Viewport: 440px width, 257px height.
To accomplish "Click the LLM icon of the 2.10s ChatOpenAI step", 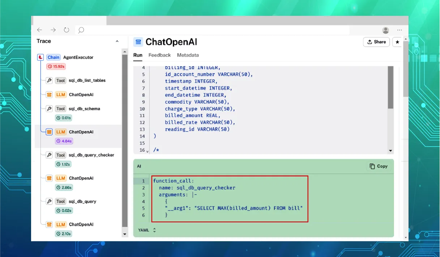I will point(49,224).
